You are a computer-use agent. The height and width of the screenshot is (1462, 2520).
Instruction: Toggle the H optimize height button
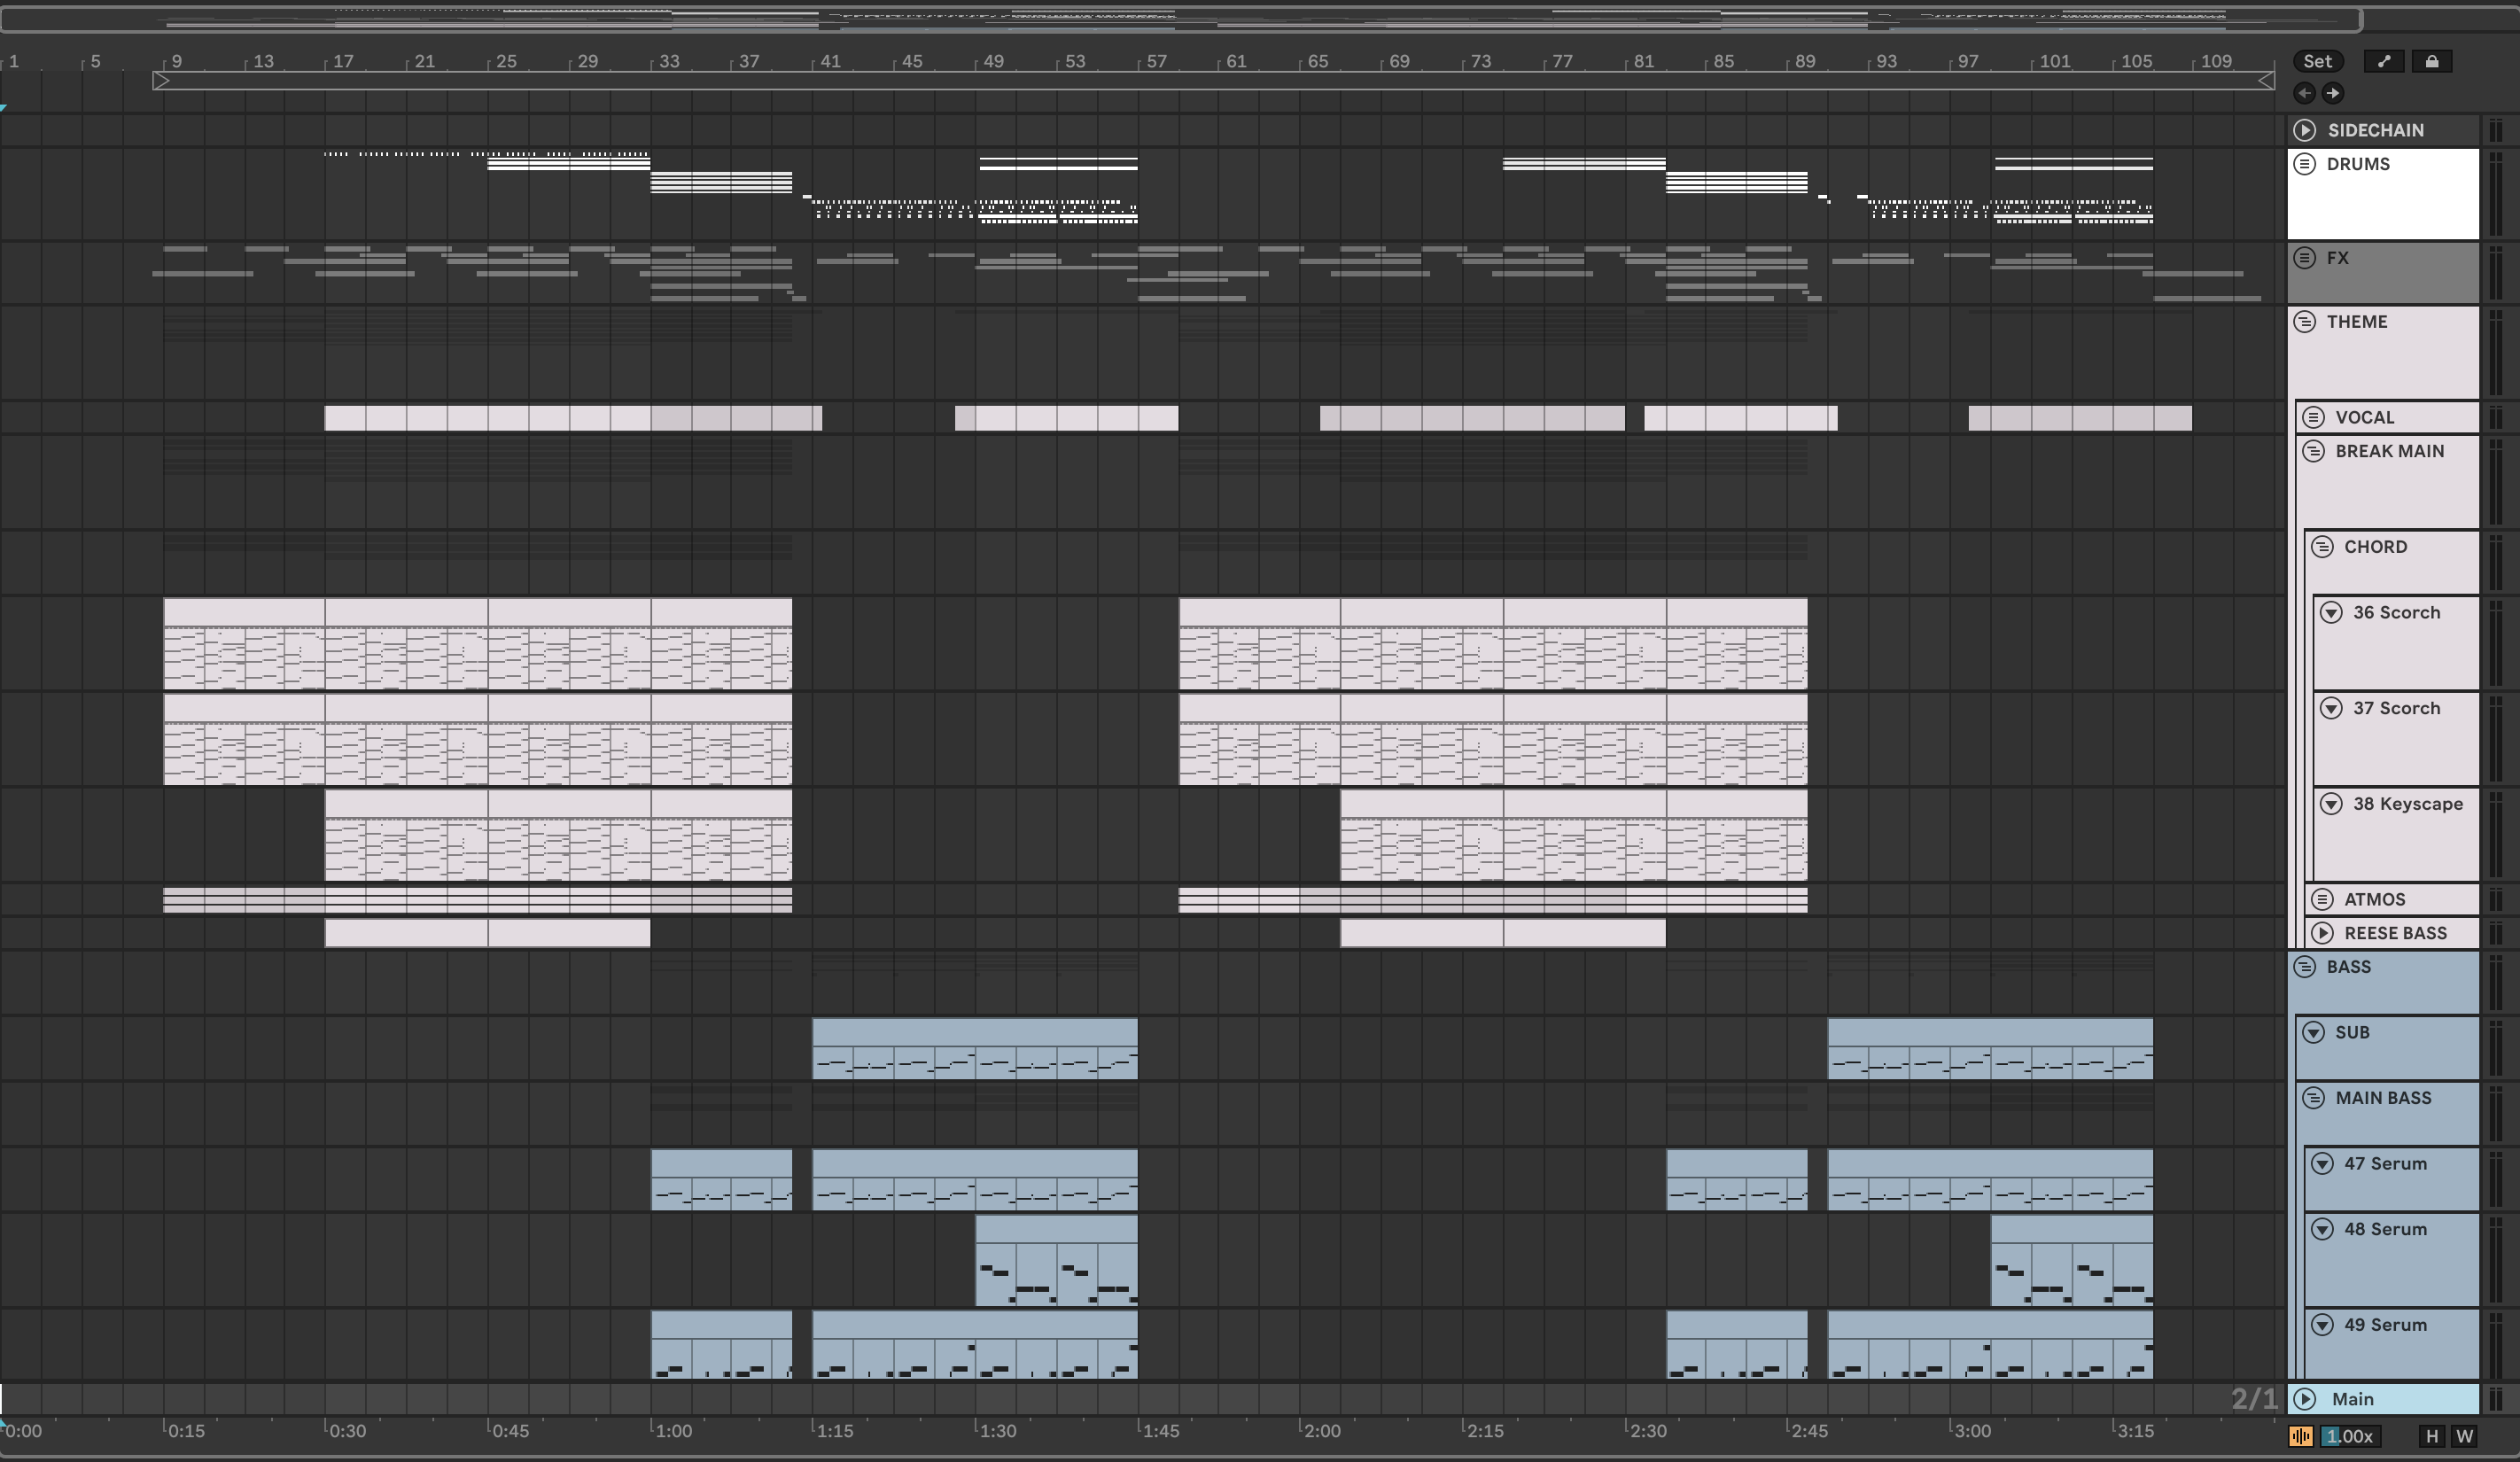tap(2432, 1437)
